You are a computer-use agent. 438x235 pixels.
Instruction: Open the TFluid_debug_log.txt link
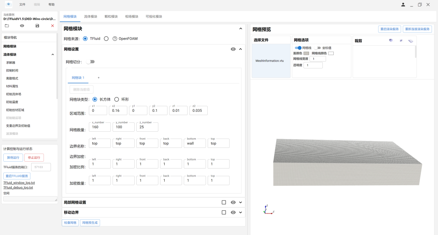point(18,188)
